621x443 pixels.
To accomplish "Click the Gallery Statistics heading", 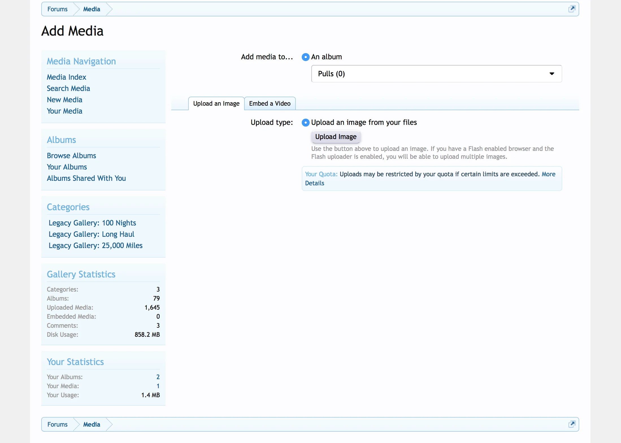I will pos(81,274).
